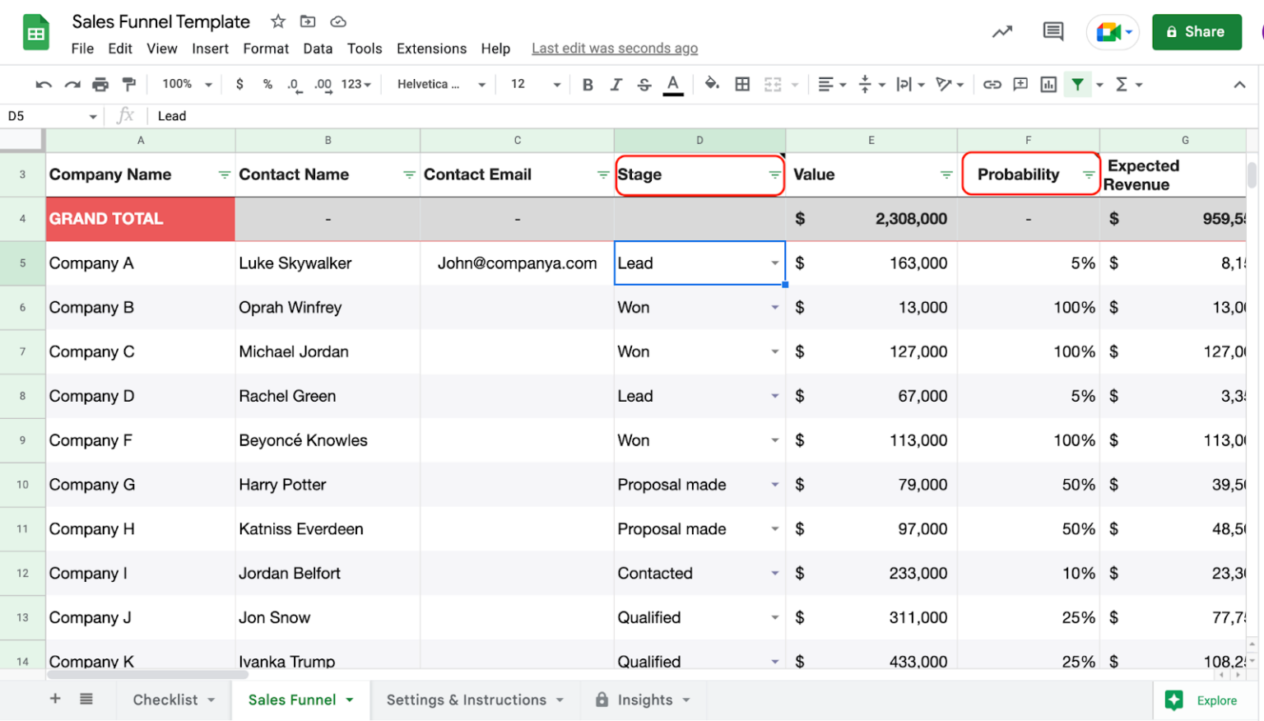Click the undo icon in toolbar
This screenshot has height=721, width=1264.
click(44, 84)
